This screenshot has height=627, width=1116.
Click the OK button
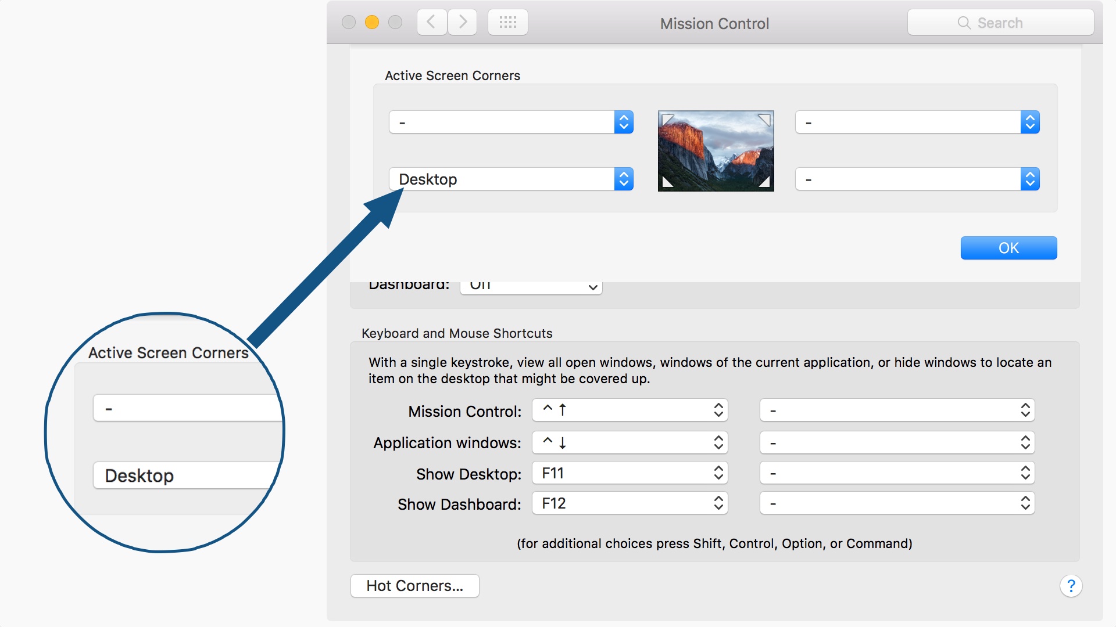(1008, 248)
